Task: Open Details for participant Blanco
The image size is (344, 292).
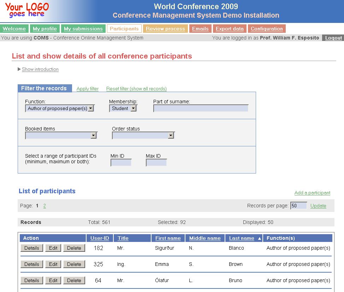Action: [32, 248]
